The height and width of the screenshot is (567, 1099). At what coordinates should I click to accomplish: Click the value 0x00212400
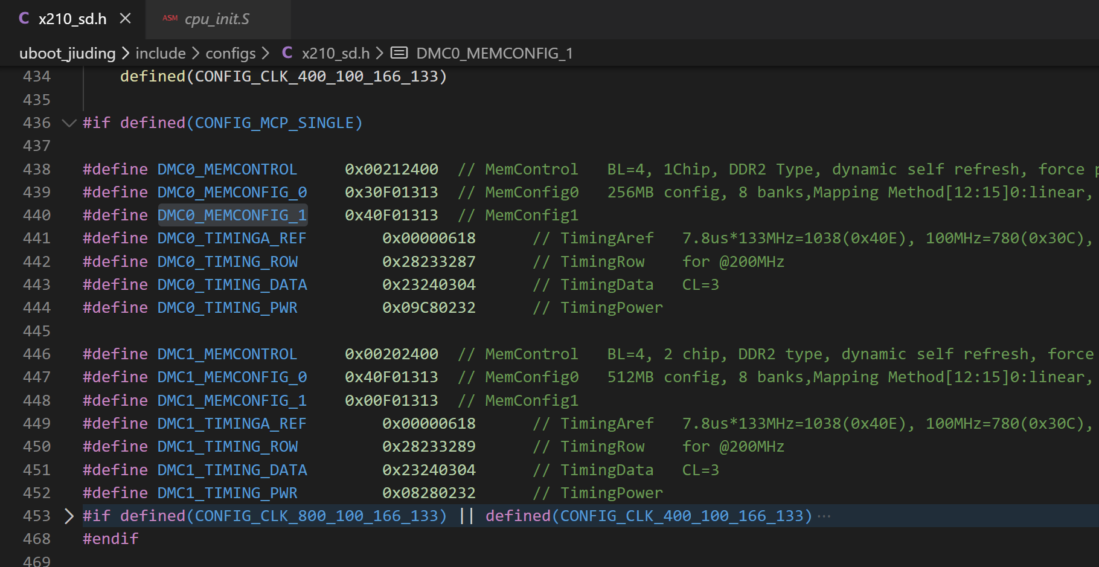tap(392, 170)
